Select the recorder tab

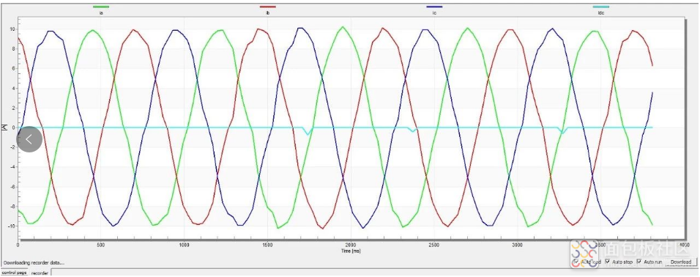pos(40,273)
